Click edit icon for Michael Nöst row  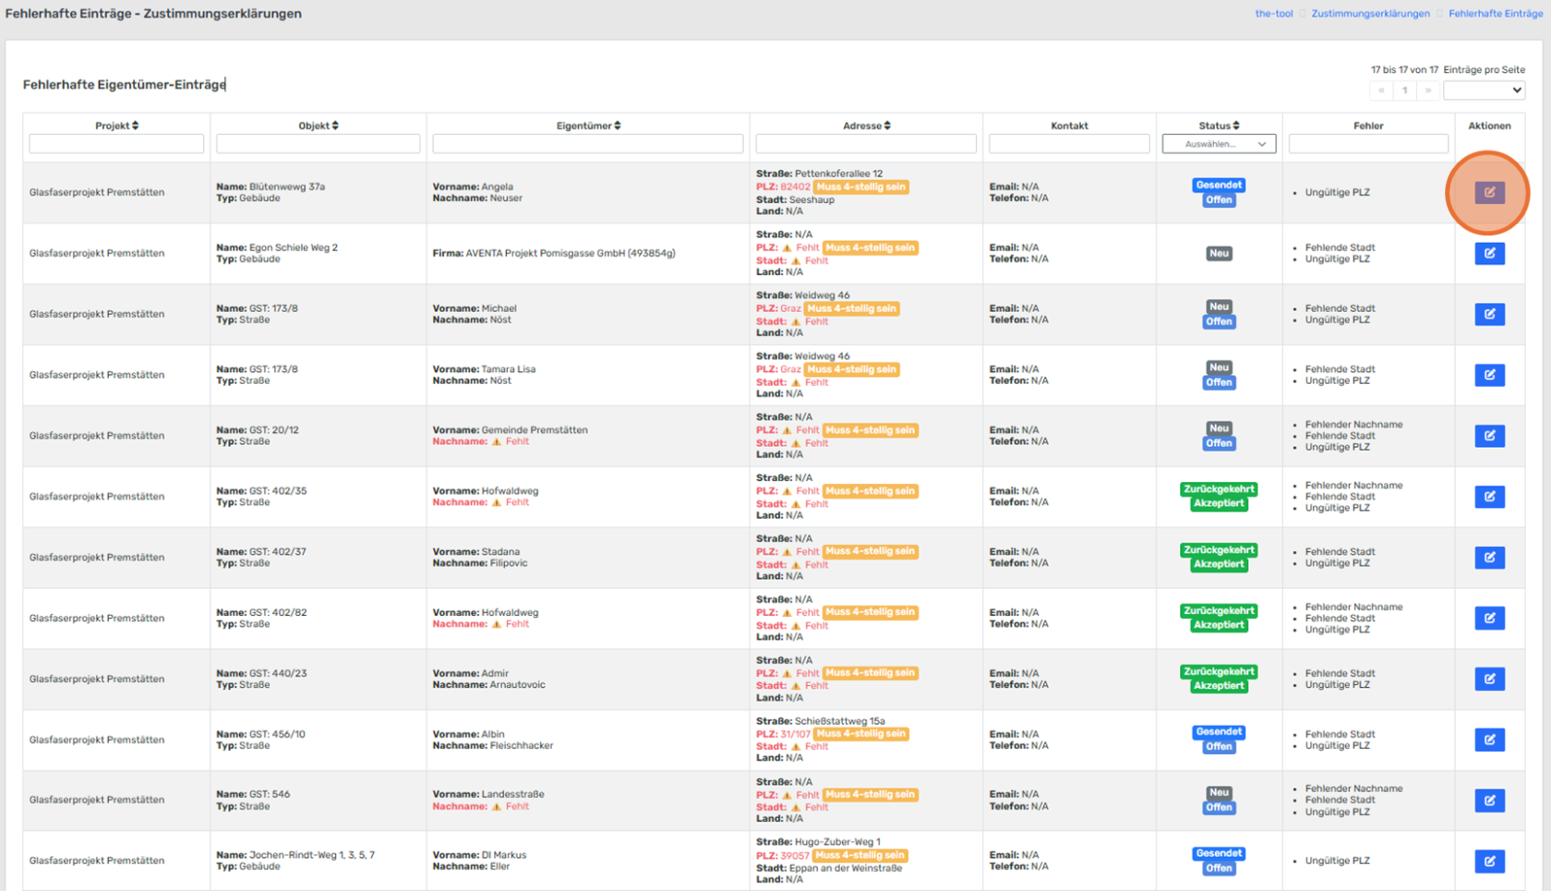pos(1488,315)
